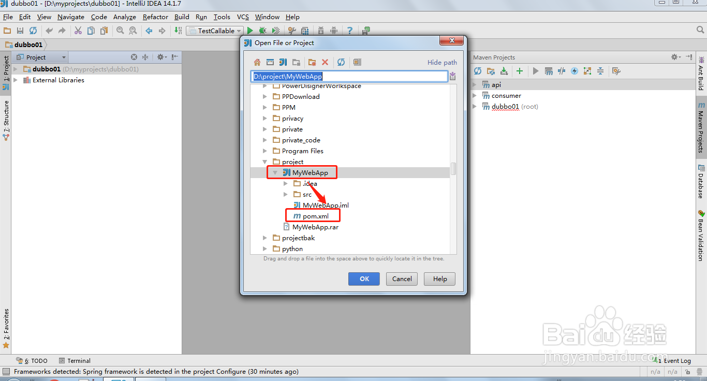Click Scroll from Source icon in Project panel
707x381 pixels.
point(134,57)
